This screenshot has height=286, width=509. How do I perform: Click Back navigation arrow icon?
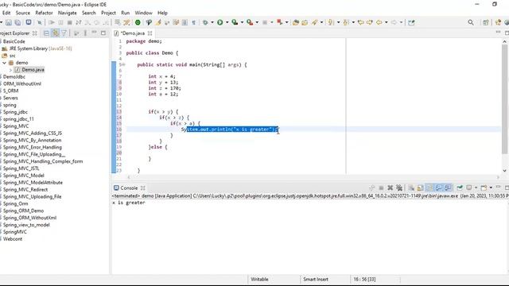click(x=379, y=22)
